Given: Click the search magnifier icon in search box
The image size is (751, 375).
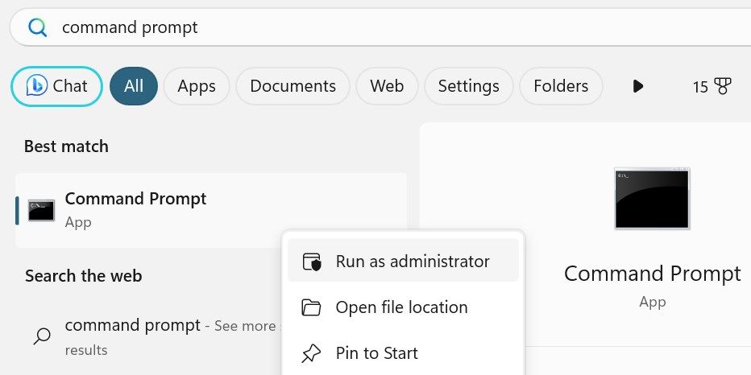Looking at the screenshot, I should pos(37,28).
